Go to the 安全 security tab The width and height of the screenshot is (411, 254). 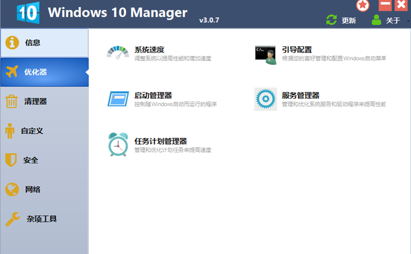tap(45, 160)
